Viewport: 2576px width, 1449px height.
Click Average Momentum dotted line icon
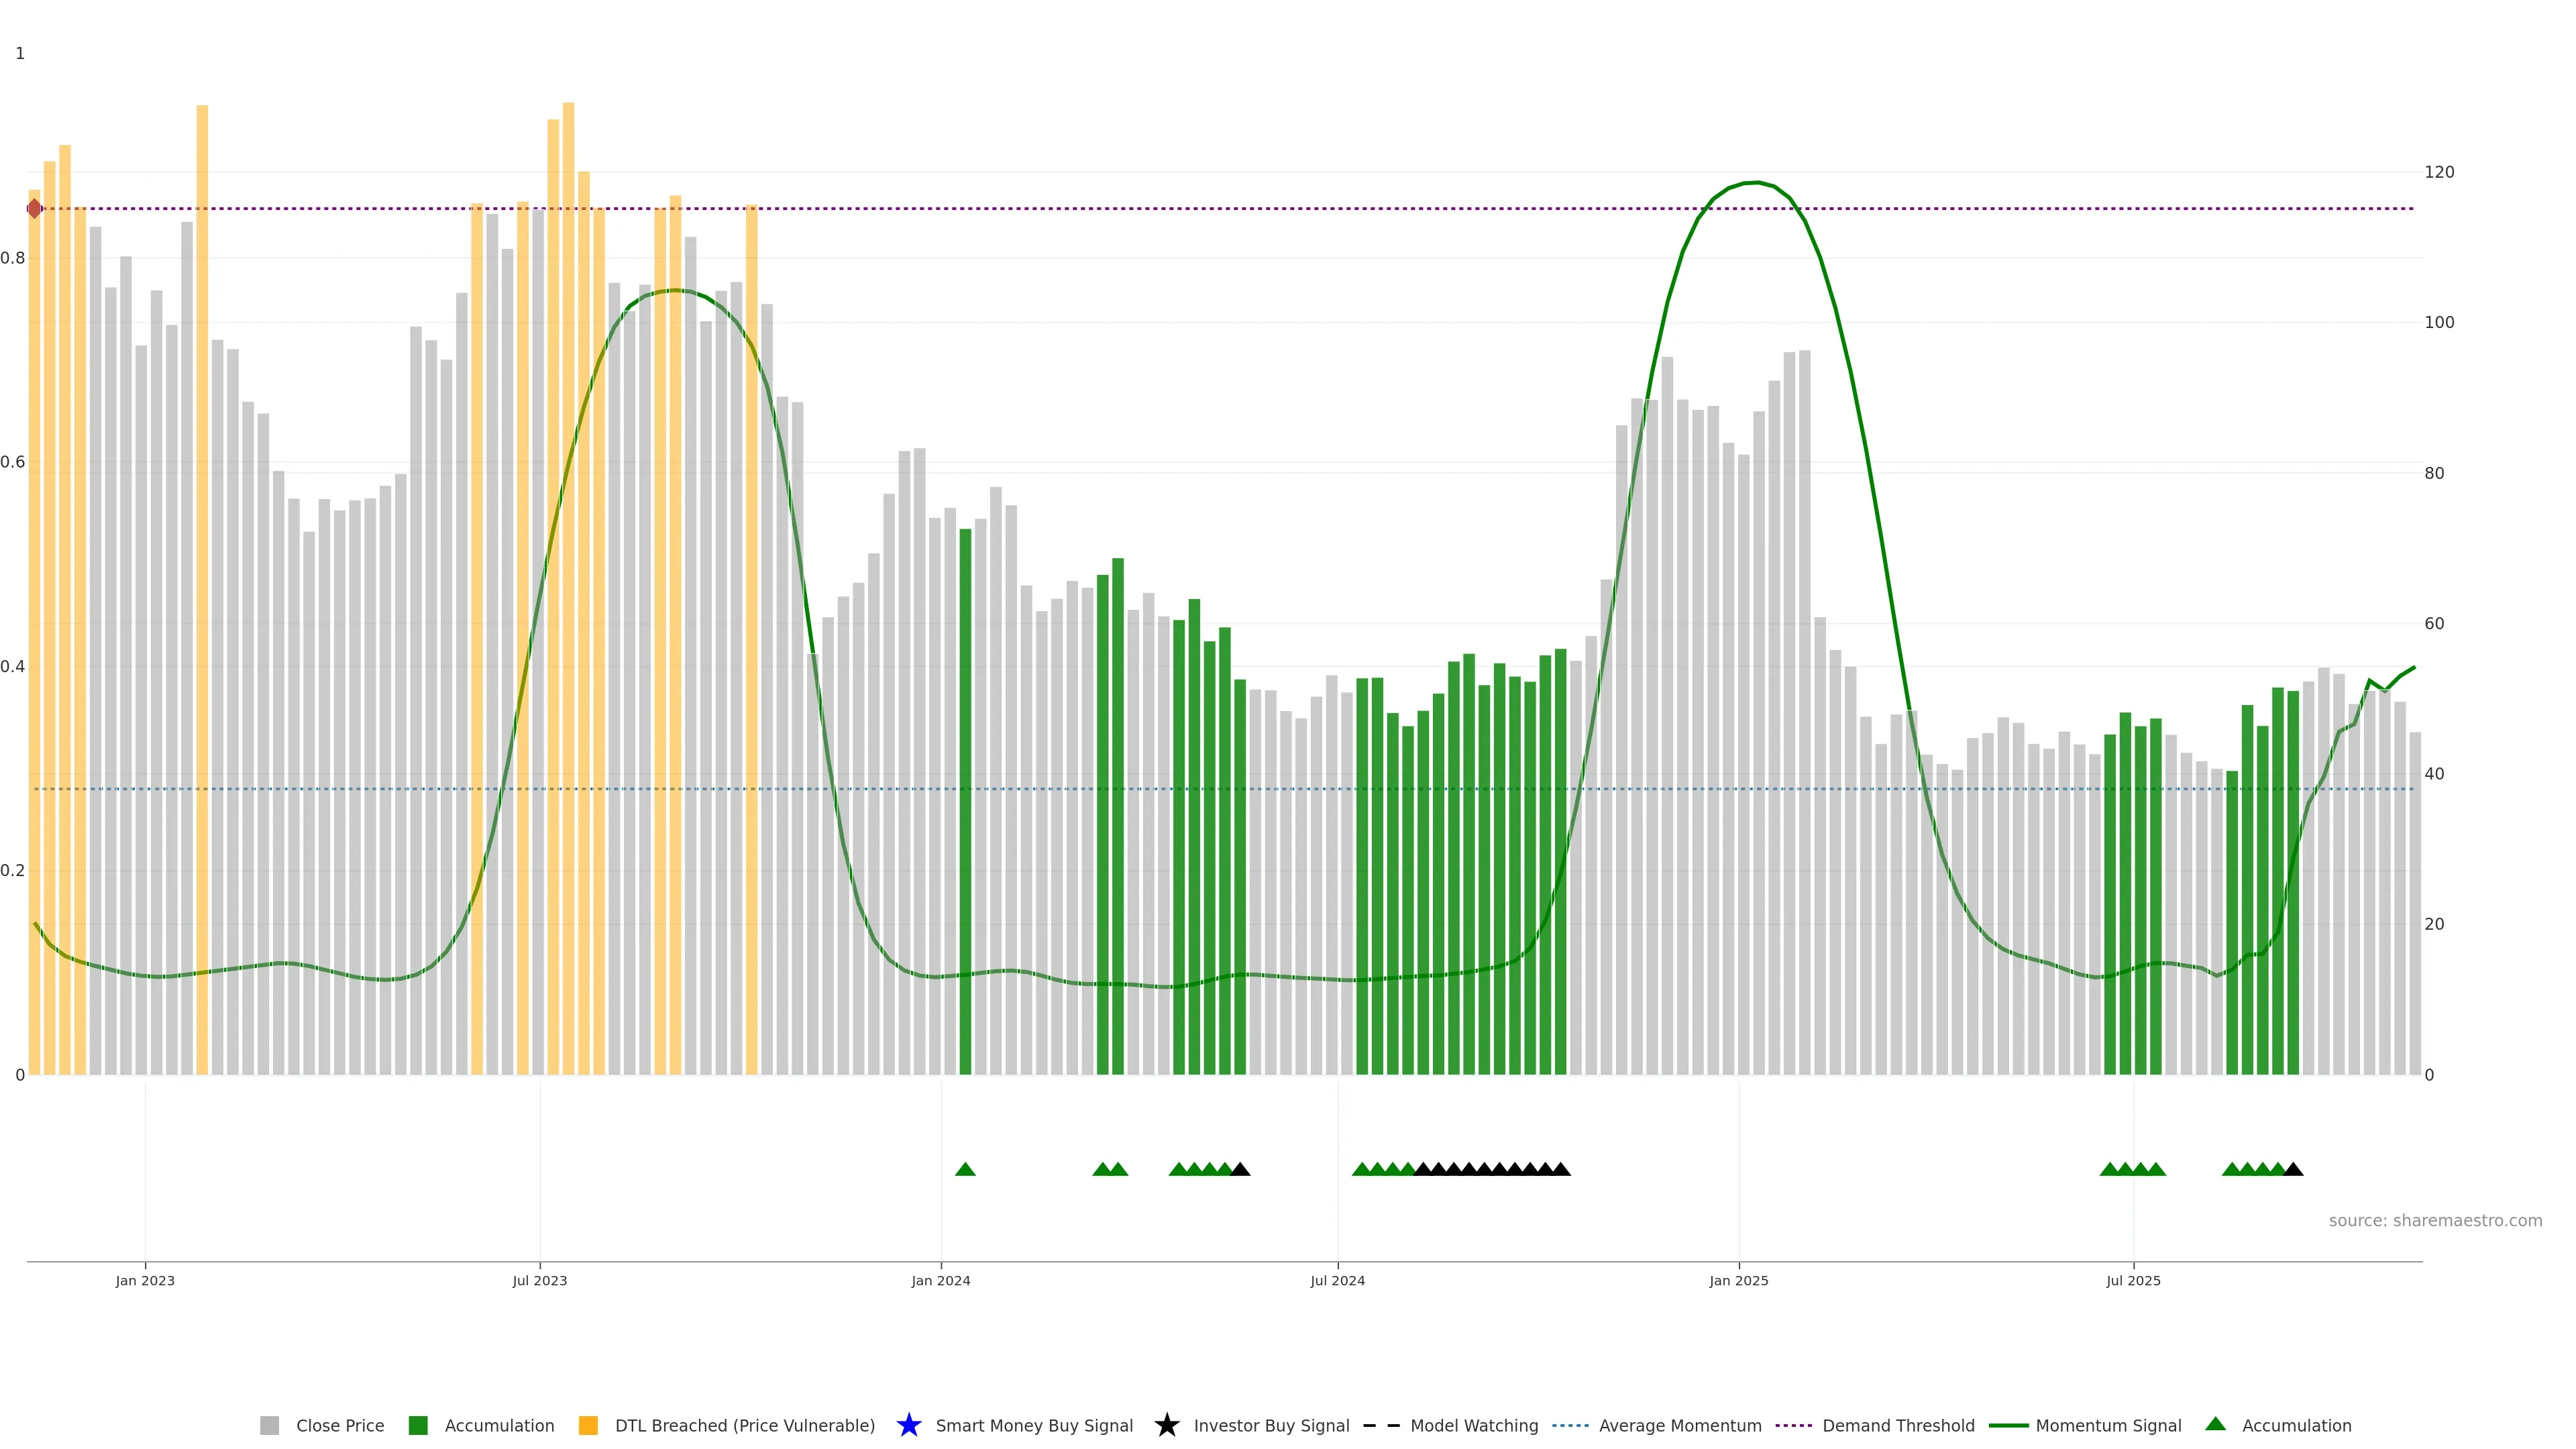click(x=1570, y=1425)
